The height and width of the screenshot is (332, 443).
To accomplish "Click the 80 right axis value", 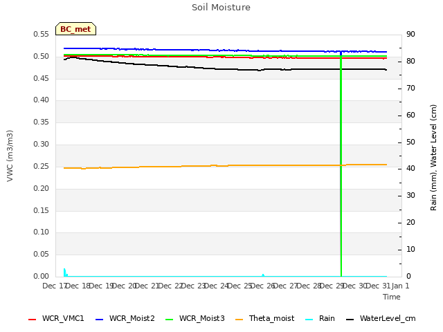I will tap(410, 61).
